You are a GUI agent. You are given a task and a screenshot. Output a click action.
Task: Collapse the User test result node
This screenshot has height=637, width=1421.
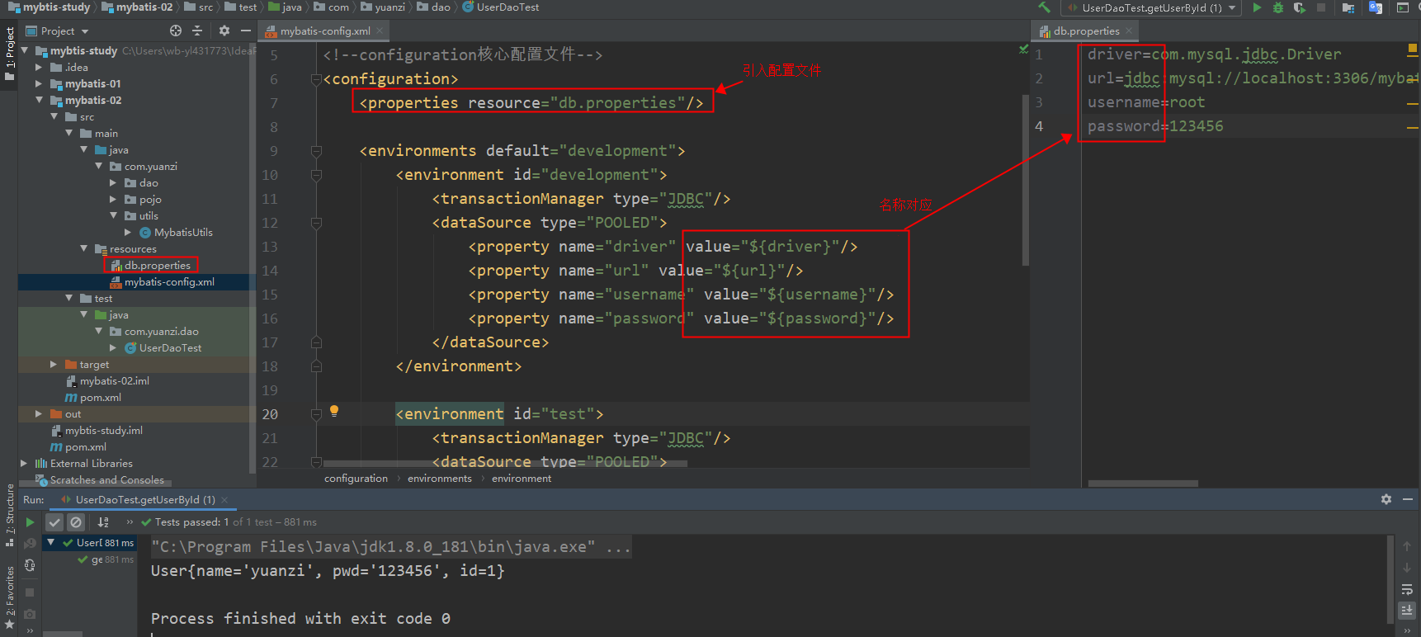(x=51, y=542)
